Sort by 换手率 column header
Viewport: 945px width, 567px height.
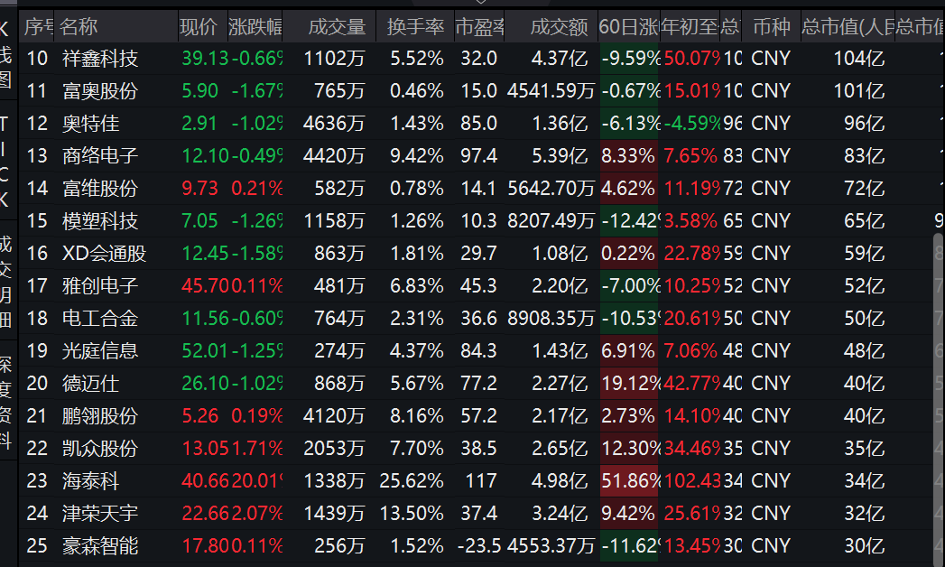click(414, 26)
